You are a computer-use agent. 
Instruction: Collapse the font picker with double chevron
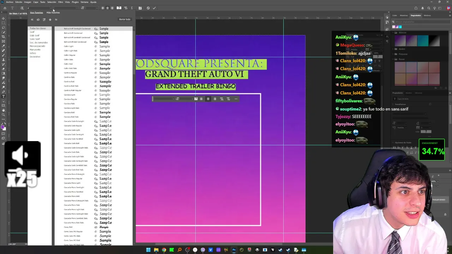click(x=32, y=20)
